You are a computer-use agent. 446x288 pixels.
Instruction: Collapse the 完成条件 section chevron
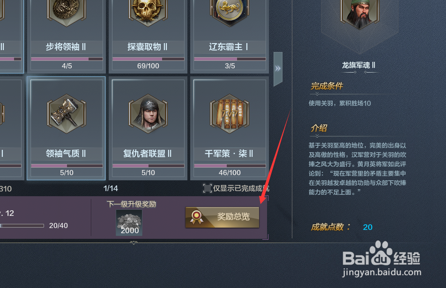coord(317,94)
